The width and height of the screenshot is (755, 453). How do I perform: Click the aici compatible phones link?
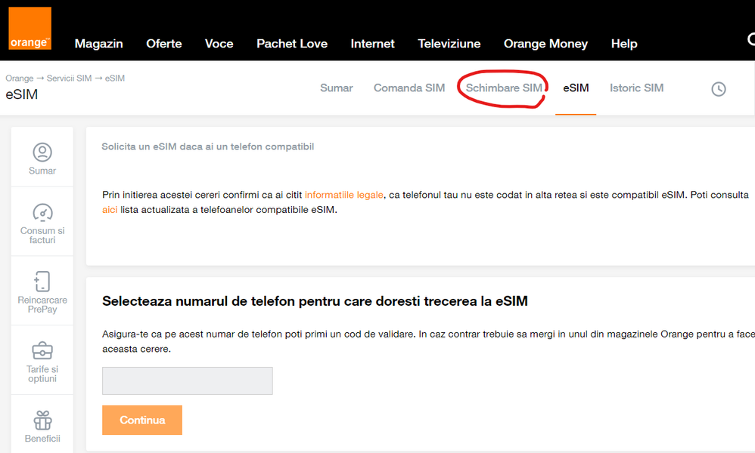click(110, 210)
